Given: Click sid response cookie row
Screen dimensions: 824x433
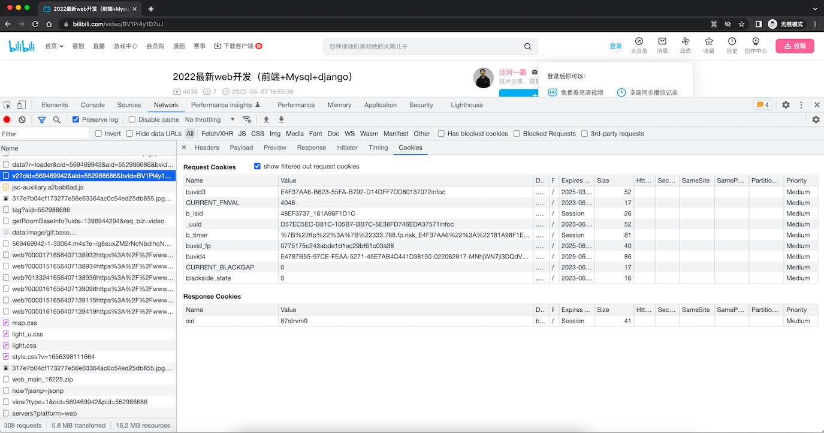Looking at the screenshot, I should (x=500, y=321).
